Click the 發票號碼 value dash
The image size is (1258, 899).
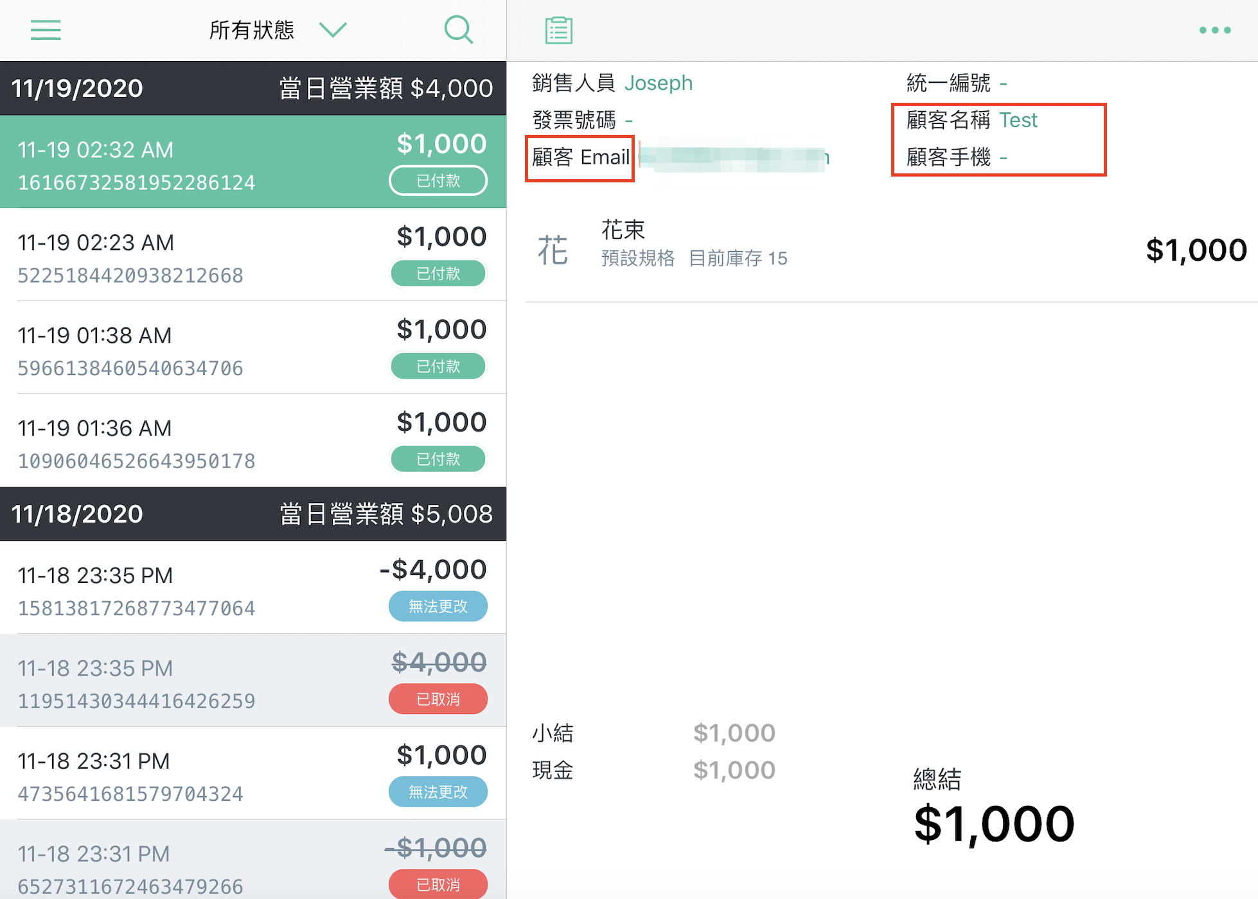629,120
